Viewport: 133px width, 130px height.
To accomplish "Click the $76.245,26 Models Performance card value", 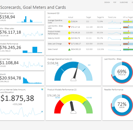I will (10, 48).
